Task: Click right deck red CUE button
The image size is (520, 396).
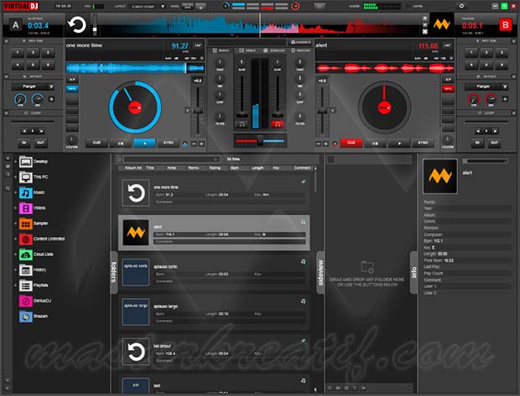Action: coord(351,143)
